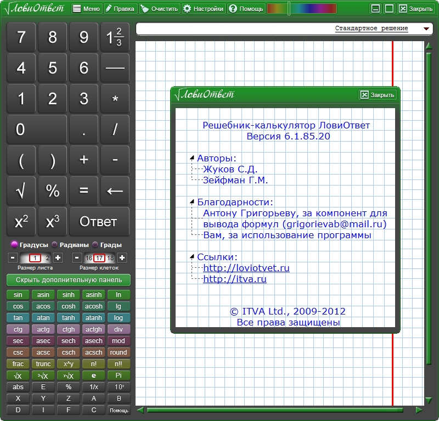
Task: Click the mixed fraction key
Action: (x=115, y=37)
